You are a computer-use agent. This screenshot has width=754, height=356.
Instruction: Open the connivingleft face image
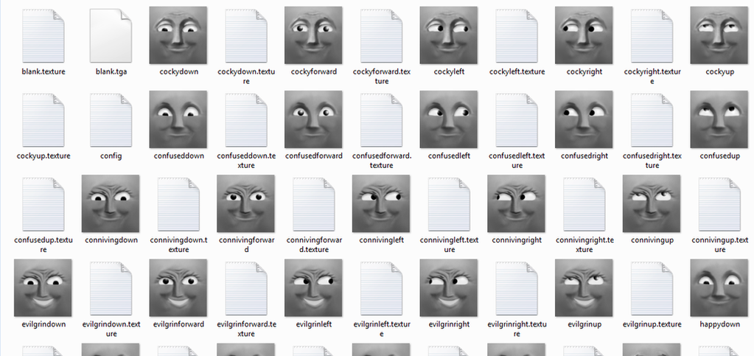click(381, 203)
